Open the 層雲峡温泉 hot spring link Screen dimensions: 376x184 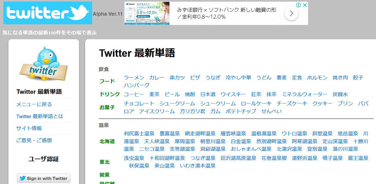pos(233,133)
